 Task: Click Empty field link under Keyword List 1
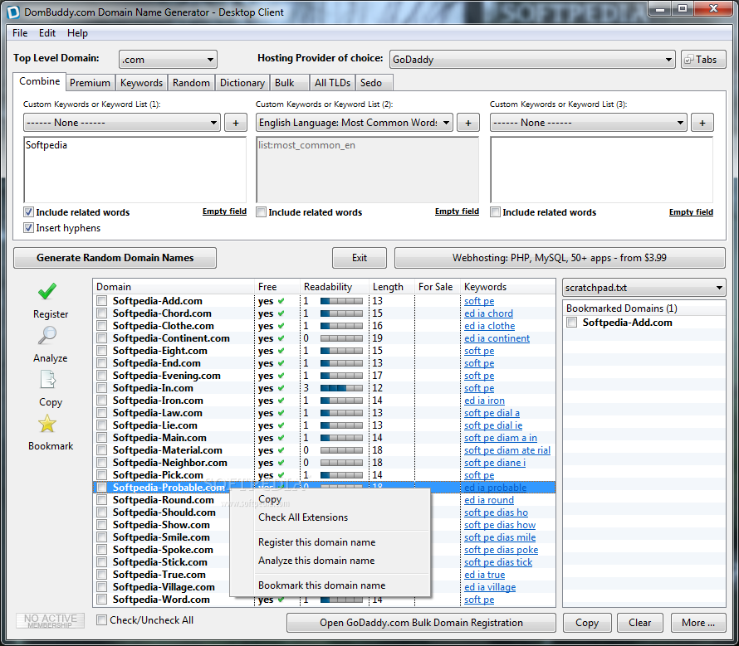click(x=224, y=211)
